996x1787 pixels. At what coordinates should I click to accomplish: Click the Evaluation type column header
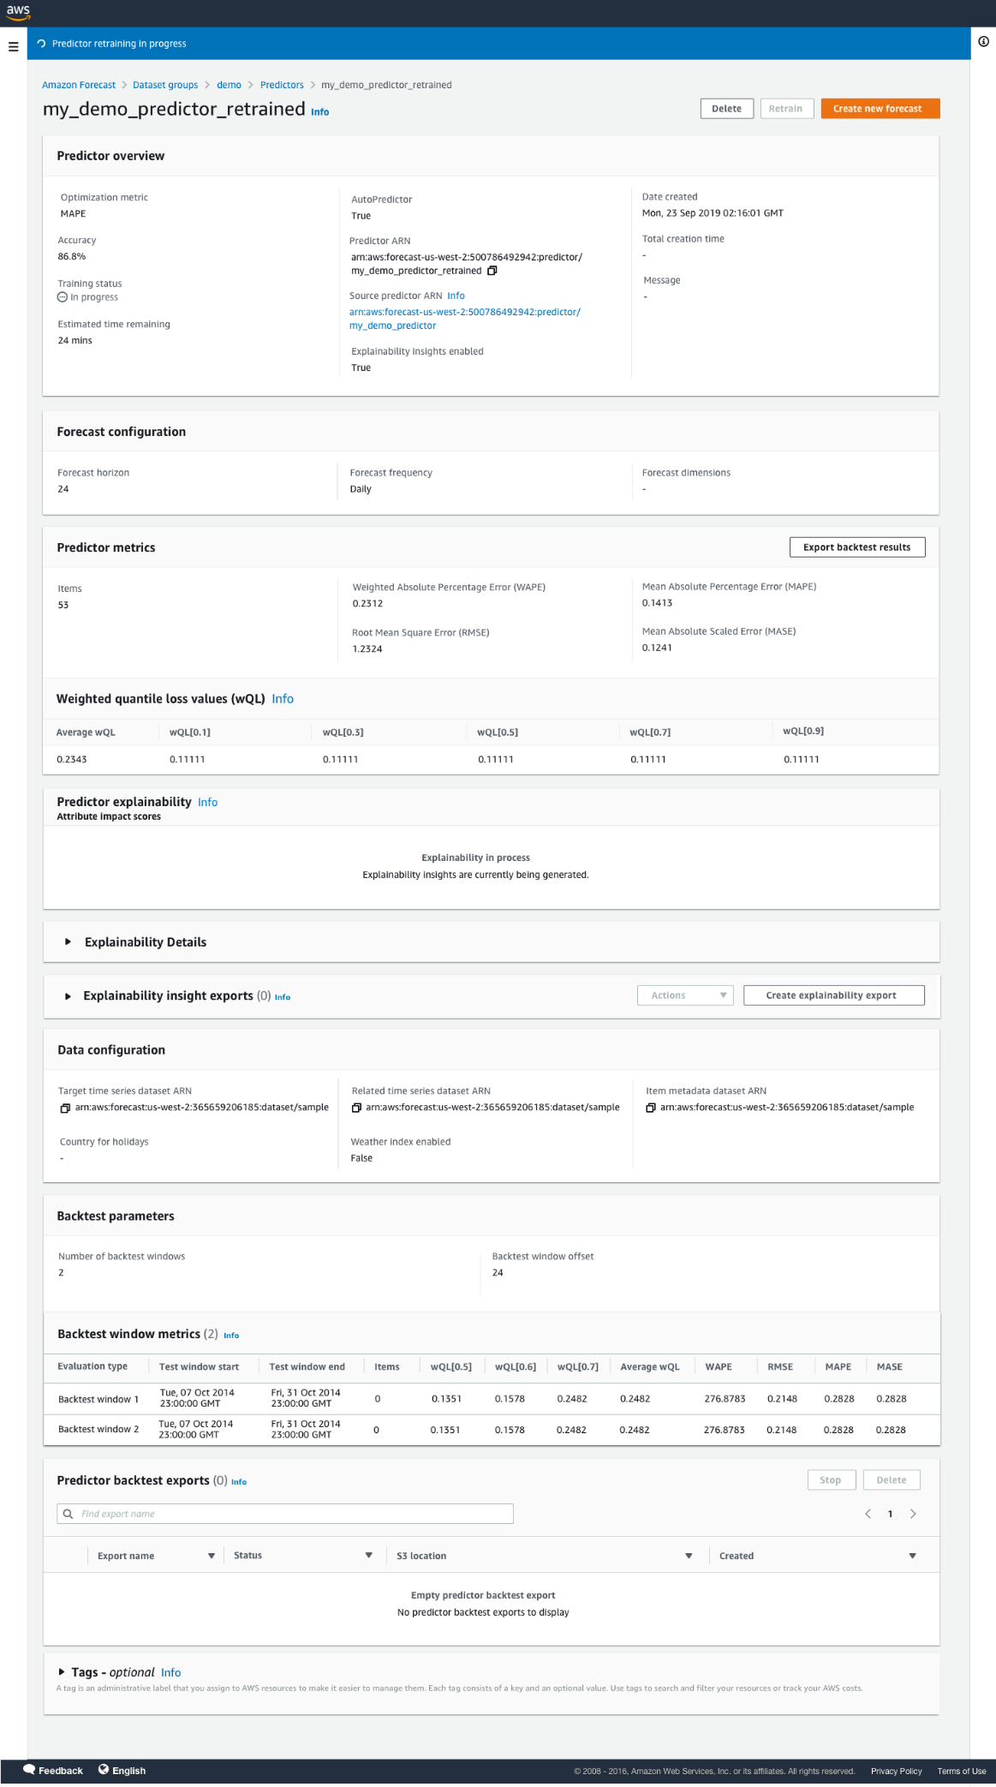[x=92, y=1367]
